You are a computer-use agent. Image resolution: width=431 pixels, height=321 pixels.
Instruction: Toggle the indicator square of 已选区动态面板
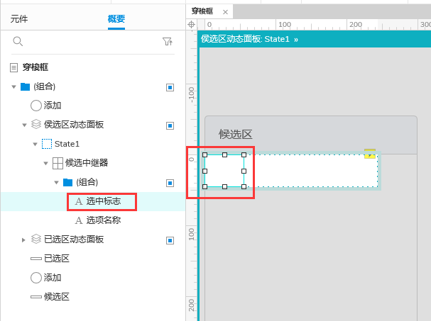170,241
